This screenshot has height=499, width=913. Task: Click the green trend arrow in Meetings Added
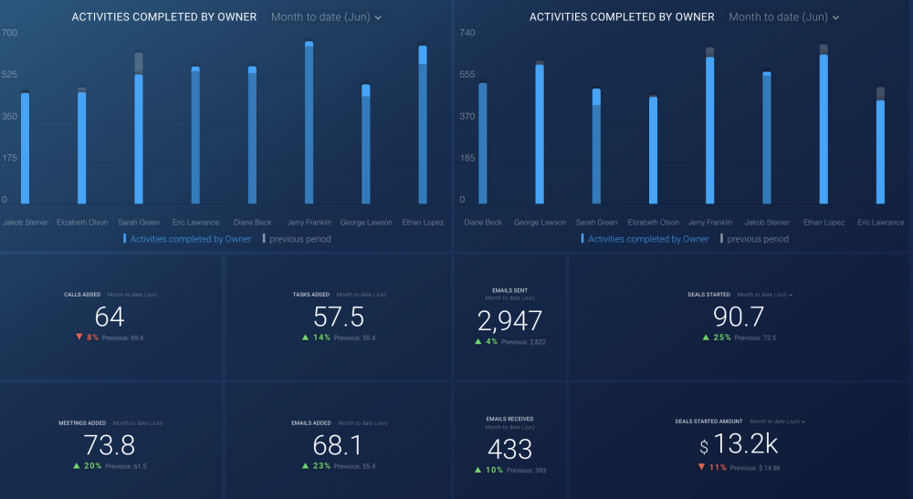click(77, 466)
